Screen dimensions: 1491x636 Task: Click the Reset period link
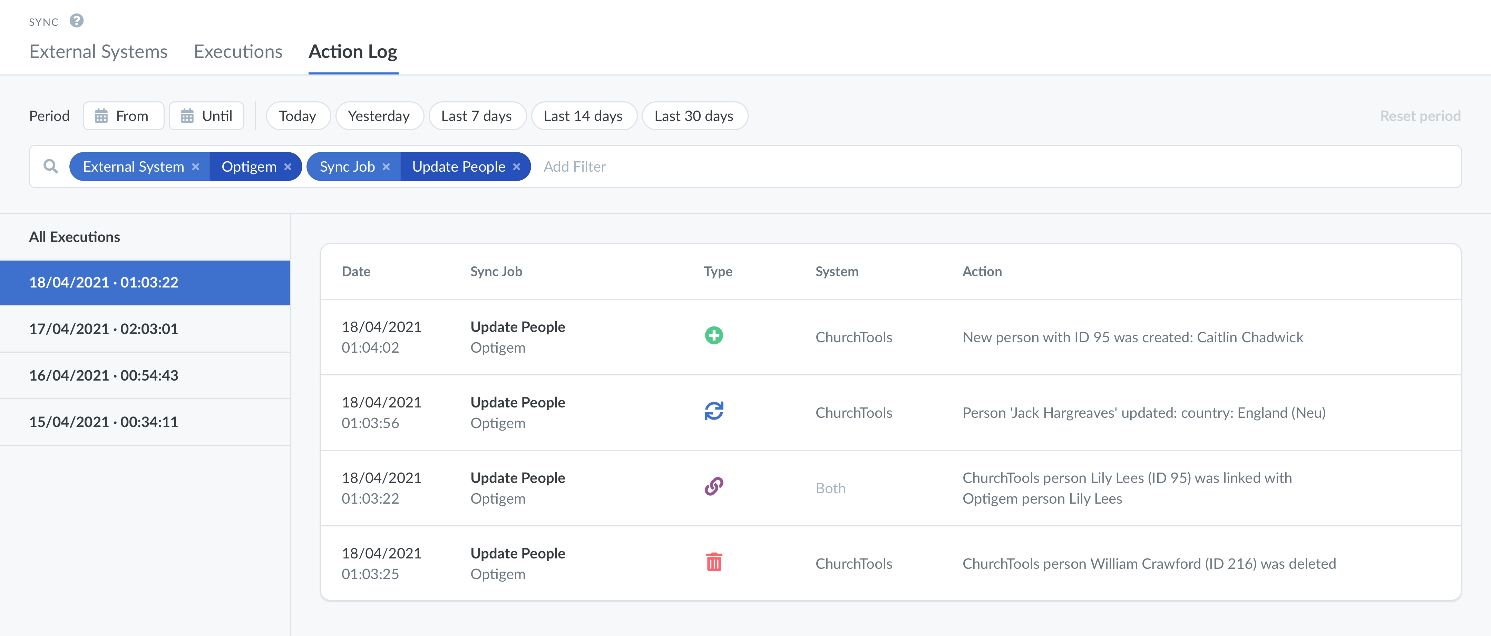tap(1420, 116)
